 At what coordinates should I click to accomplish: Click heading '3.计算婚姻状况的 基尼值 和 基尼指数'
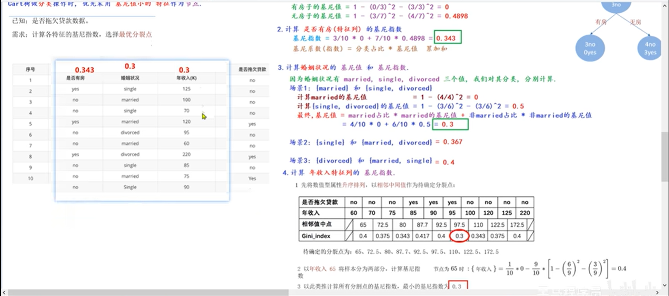click(343, 67)
